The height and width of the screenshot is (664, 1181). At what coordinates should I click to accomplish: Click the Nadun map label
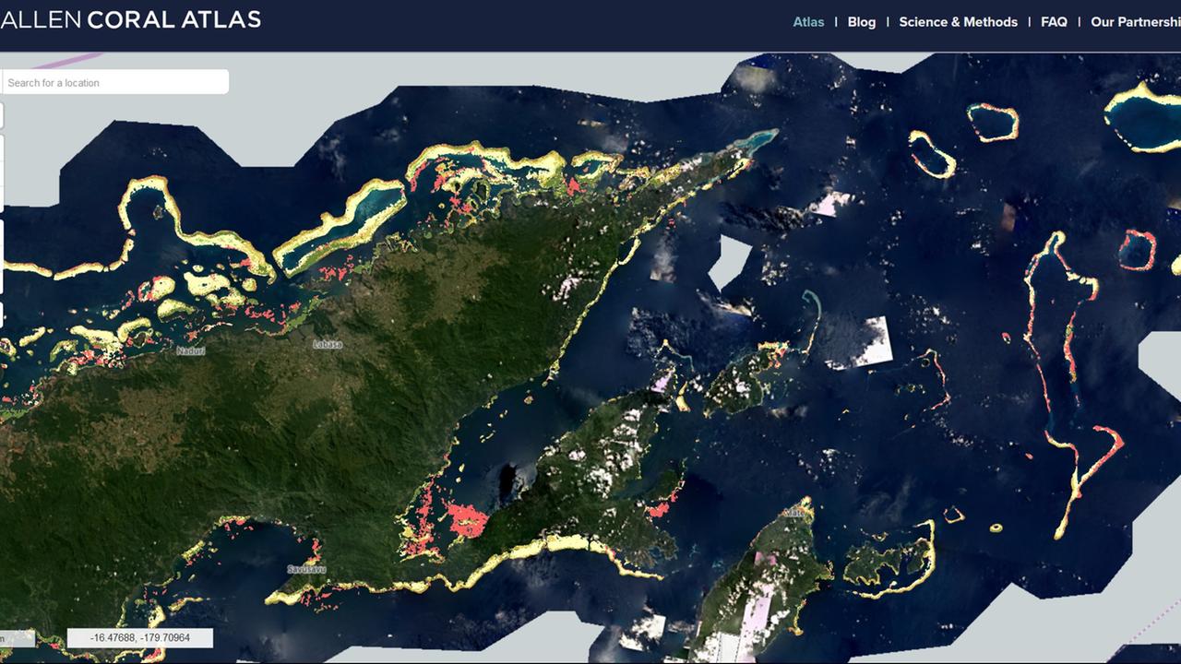point(191,351)
